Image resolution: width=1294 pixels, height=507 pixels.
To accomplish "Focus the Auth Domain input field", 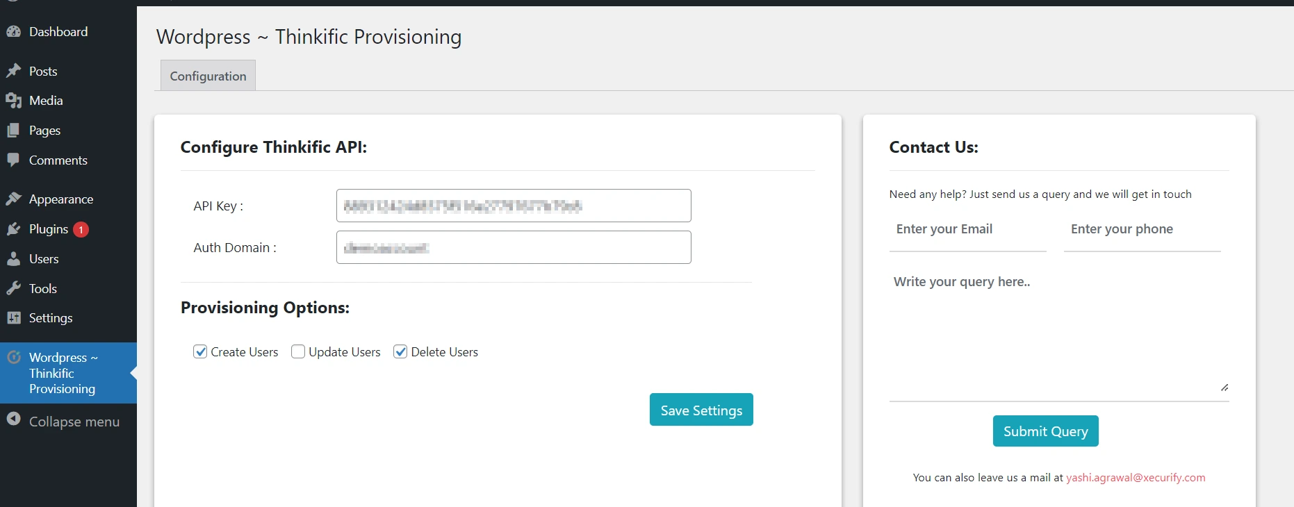I will tap(514, 247).
